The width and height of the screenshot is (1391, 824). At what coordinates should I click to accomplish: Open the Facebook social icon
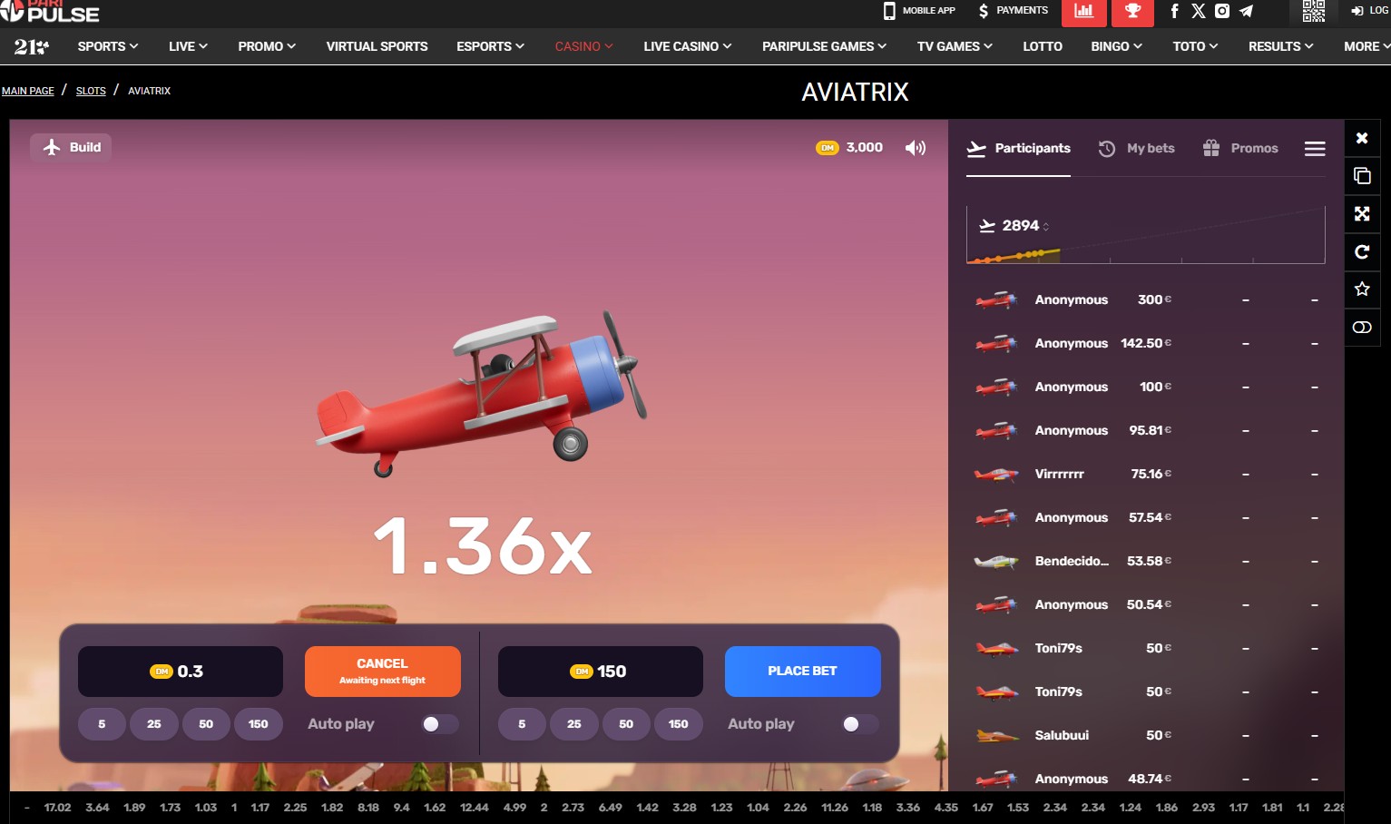click(1174, 11)
